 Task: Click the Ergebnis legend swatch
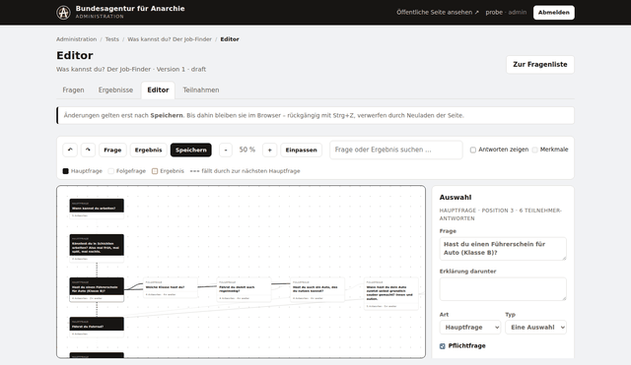155,171
